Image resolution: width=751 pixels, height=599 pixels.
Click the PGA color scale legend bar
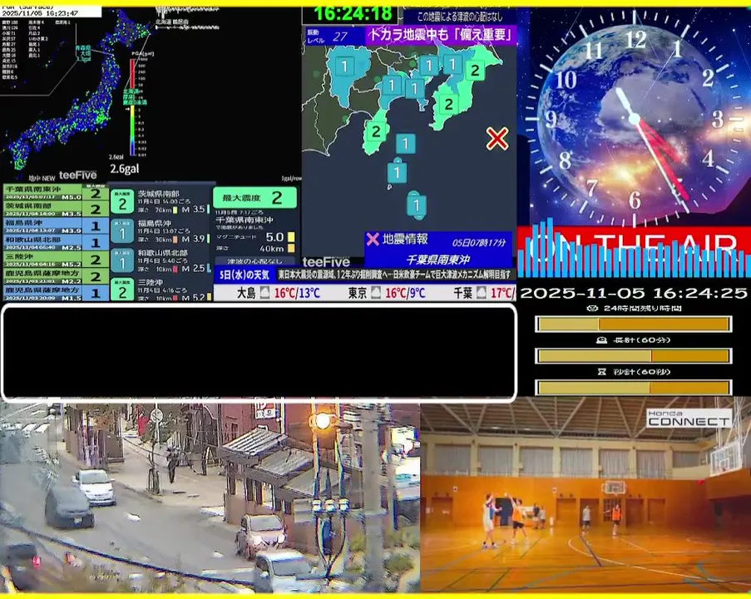pos(133,106)
